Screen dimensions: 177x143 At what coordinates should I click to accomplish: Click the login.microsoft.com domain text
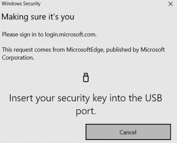click(x=71, y=34)
